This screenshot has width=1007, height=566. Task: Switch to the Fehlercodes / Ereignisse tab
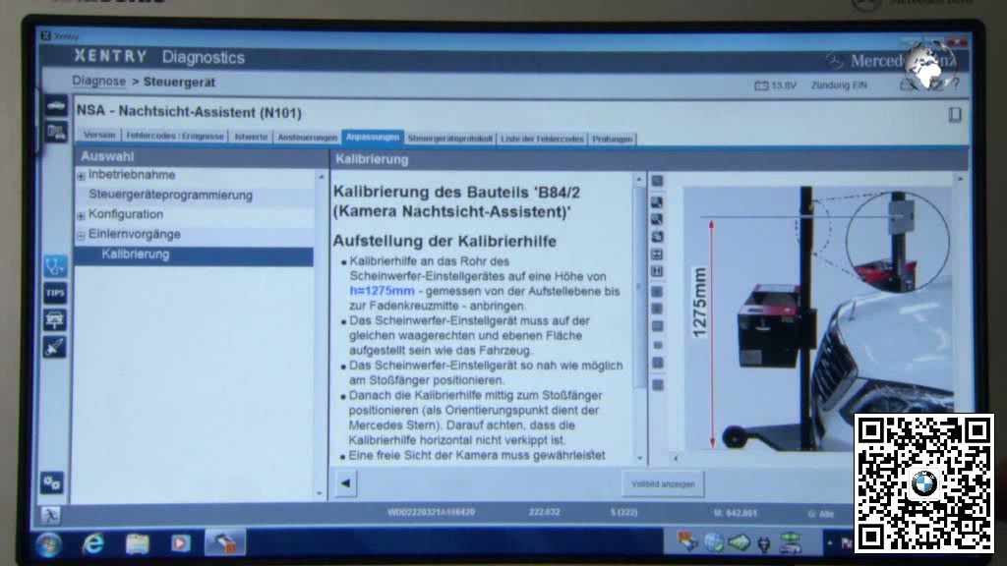pos(175,136)
